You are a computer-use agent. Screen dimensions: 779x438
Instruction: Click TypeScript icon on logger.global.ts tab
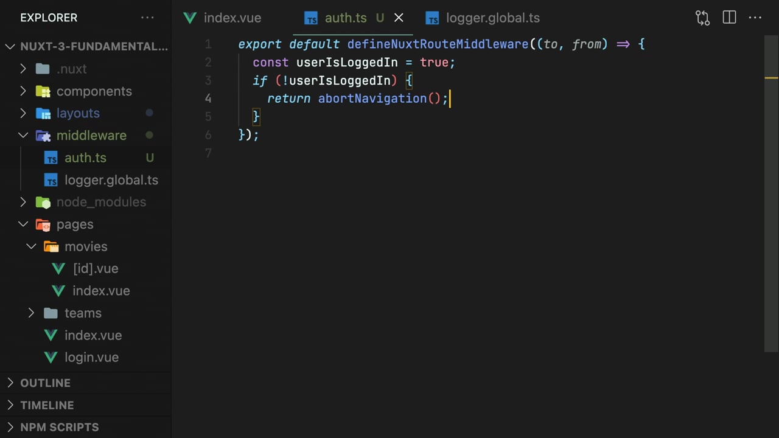pyautogui.click(x=432, y=18)
